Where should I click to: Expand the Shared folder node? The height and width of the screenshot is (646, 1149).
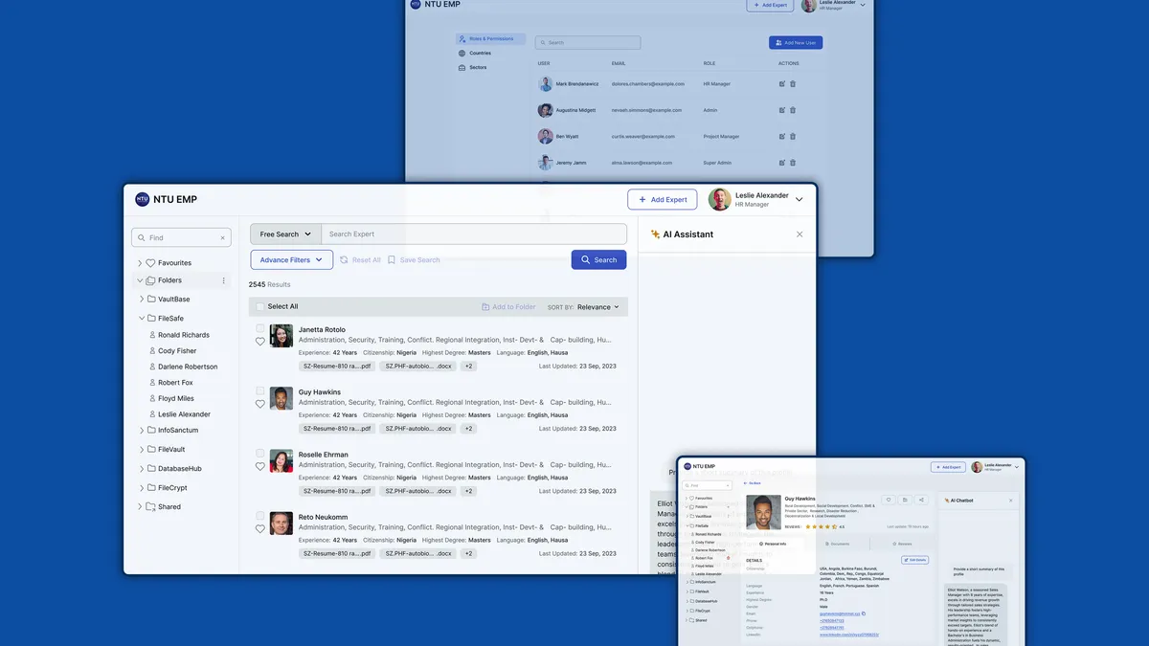pos(140,507)
